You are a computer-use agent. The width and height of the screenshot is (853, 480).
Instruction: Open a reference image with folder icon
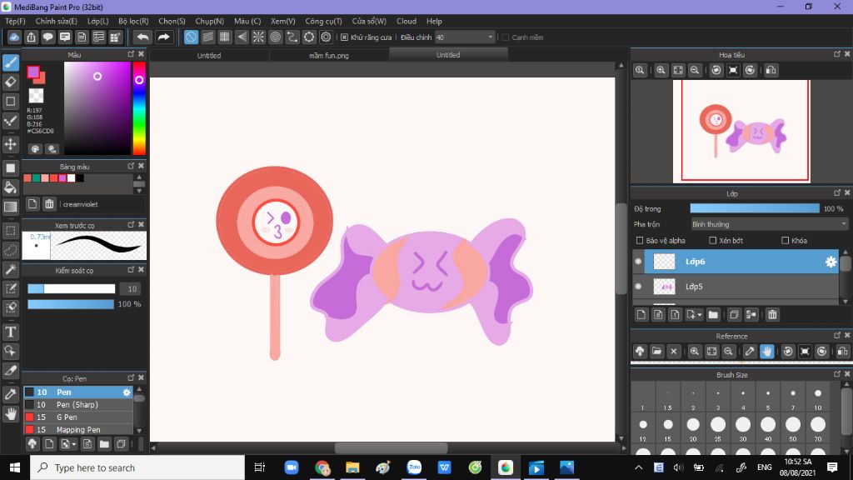[x=656, y=352]
